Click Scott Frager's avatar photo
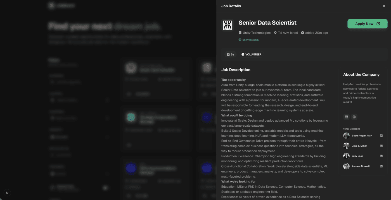This screenshot has width=391, height=200. pyautogui.click(x=346, y=136)
